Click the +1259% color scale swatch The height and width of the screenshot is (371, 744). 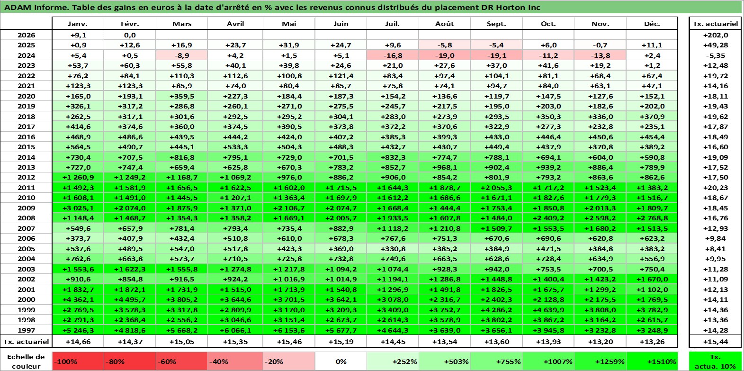[601, 361]
